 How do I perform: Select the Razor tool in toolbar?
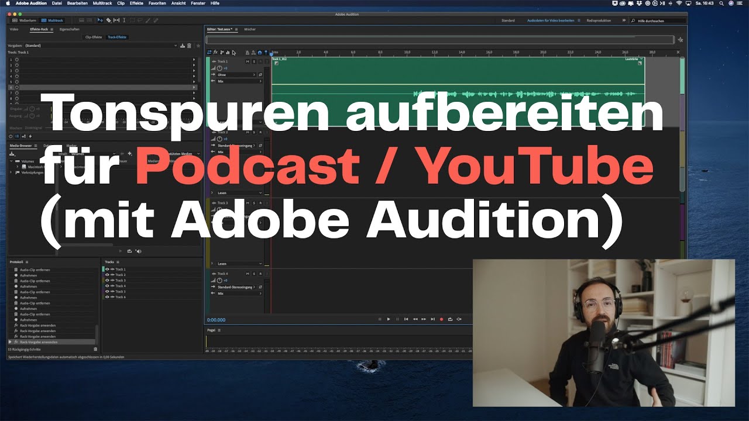click(109, 20)
